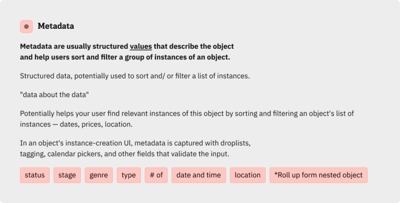The width and height of the screenshot is (400, 203).
Task: Click the "data about the data" quote
Action: 54,95
